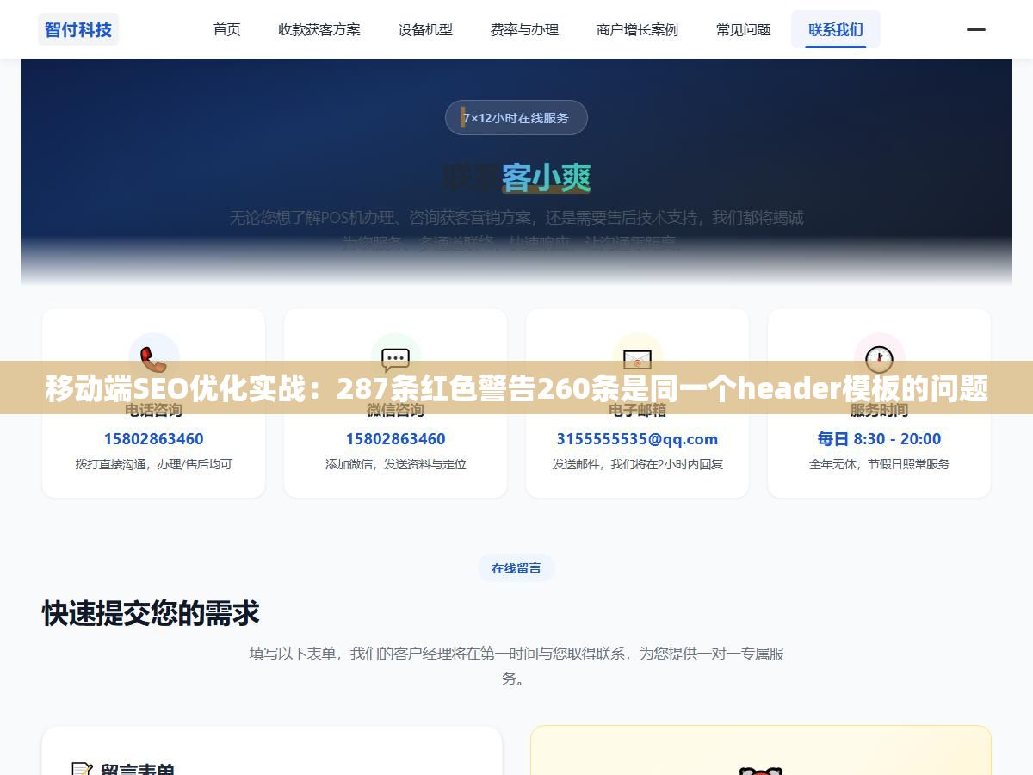This screenshot has width=1033, height=775.
Task: Click the 客小爽 hero title
Action: (x=546, y=178)
